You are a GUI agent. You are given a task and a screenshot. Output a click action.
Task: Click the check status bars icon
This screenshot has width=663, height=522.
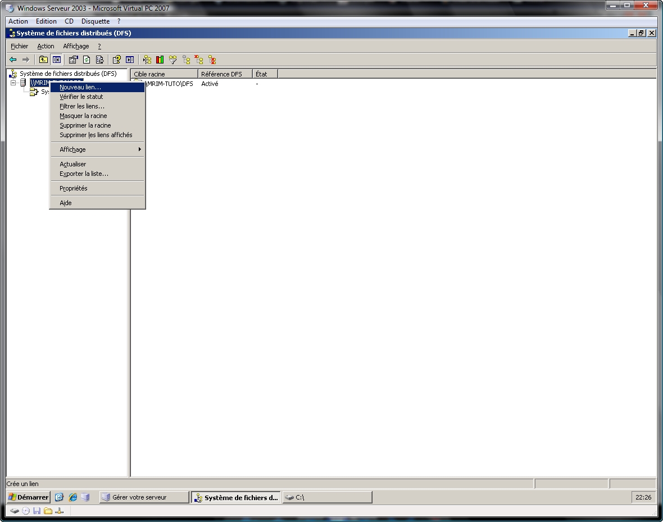160,60
